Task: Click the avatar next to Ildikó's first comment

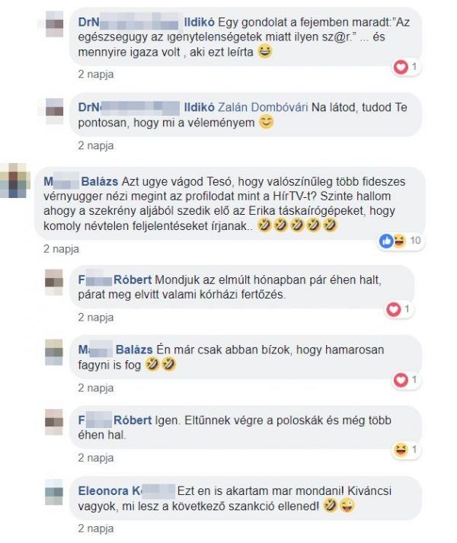Action: (54, 24)
